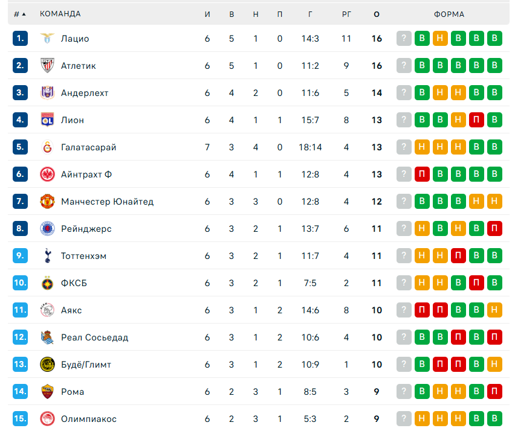This screenshot has width=515, height=431.
Task: Click Rangers' red П last result badge
Action: pyautogui.click(x=494, y=229)
